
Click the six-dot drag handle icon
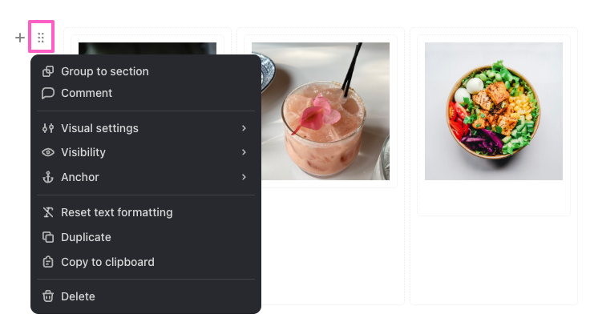tap(41, 37)
